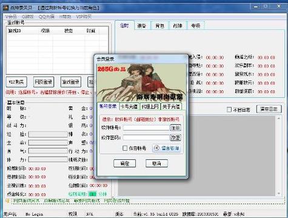Screen dimensions: 288x218
Task: Click the speaker icon beside the green links
Action: 7,201
